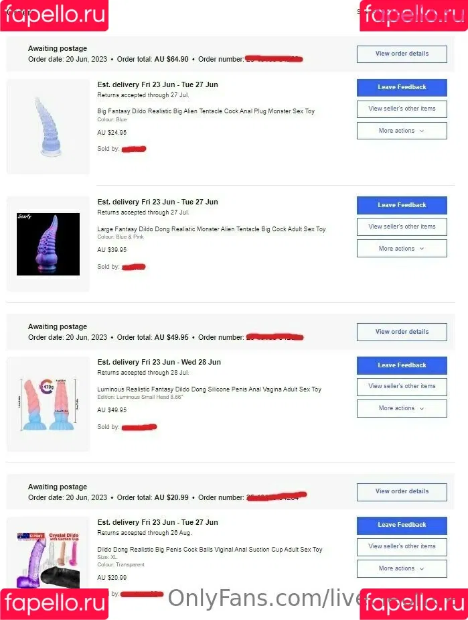468x620 pixels.
Task: Expand More actions for the Colour Blue item
Action: point(402,131)
